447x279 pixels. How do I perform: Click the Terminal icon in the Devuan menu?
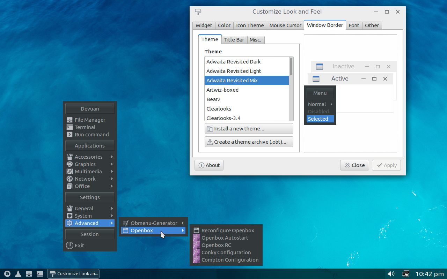(x=69, y=127)
